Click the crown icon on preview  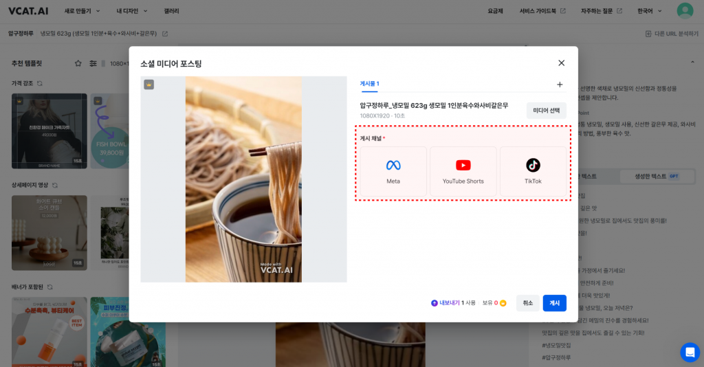tap(148, 85)
